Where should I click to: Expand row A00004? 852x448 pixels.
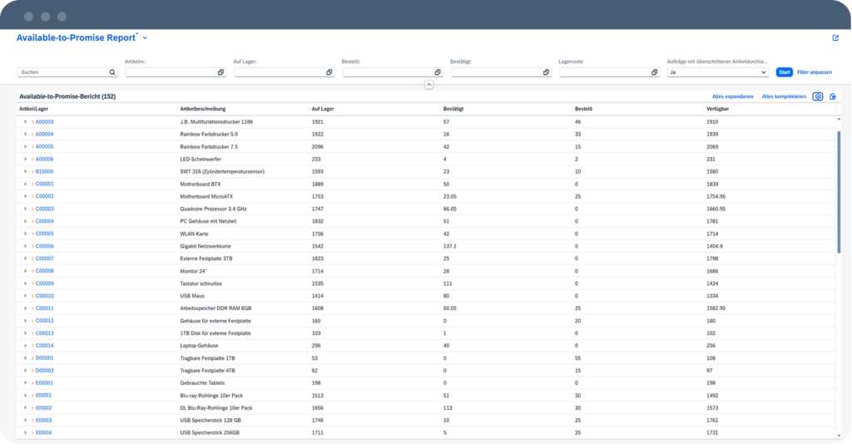tap(25, 134)
